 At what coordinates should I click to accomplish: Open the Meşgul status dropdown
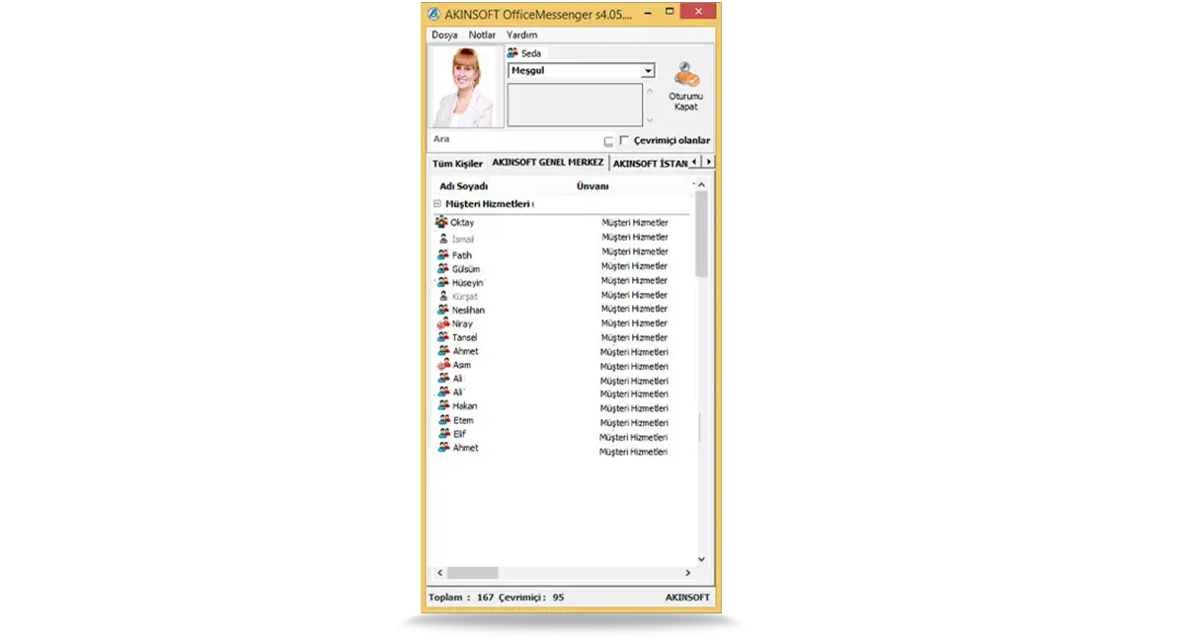tap(648, 71)
